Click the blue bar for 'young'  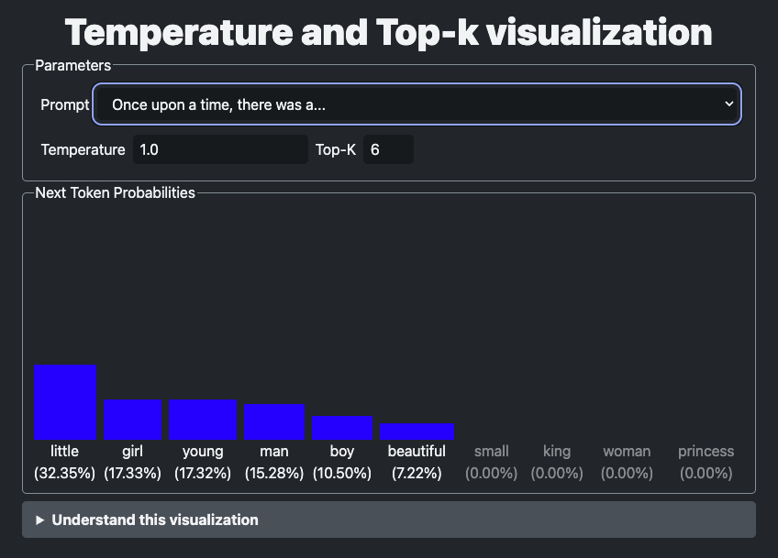[202, 420]
